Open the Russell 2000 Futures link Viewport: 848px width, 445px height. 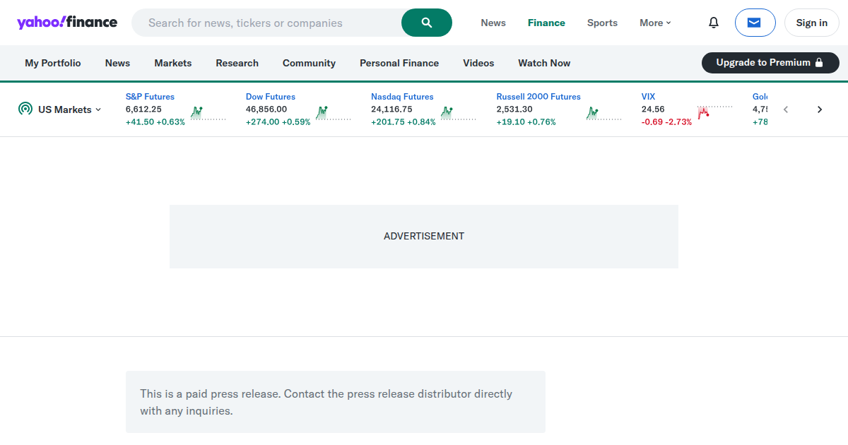(x=538, y=97)
